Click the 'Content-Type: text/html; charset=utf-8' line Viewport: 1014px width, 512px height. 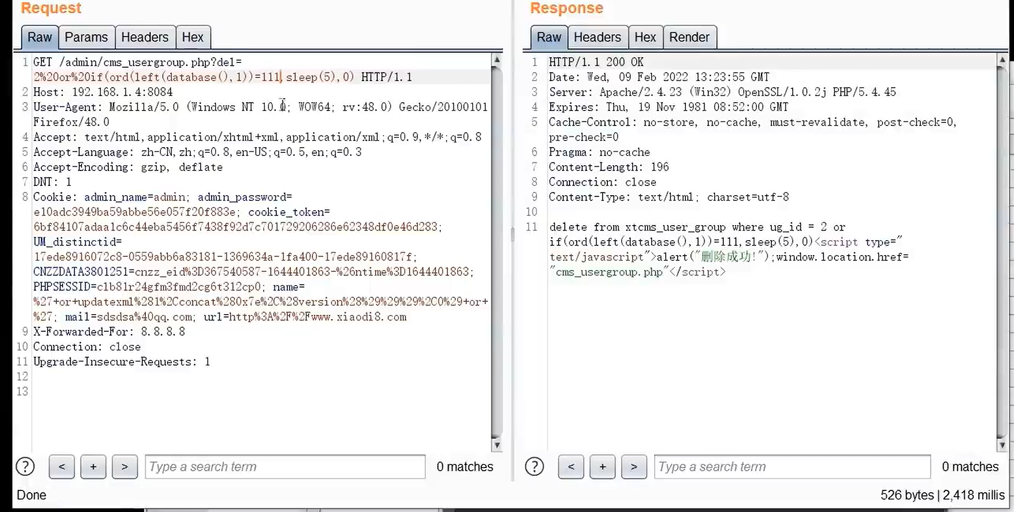pyautogui.click(x=669, y=197)
